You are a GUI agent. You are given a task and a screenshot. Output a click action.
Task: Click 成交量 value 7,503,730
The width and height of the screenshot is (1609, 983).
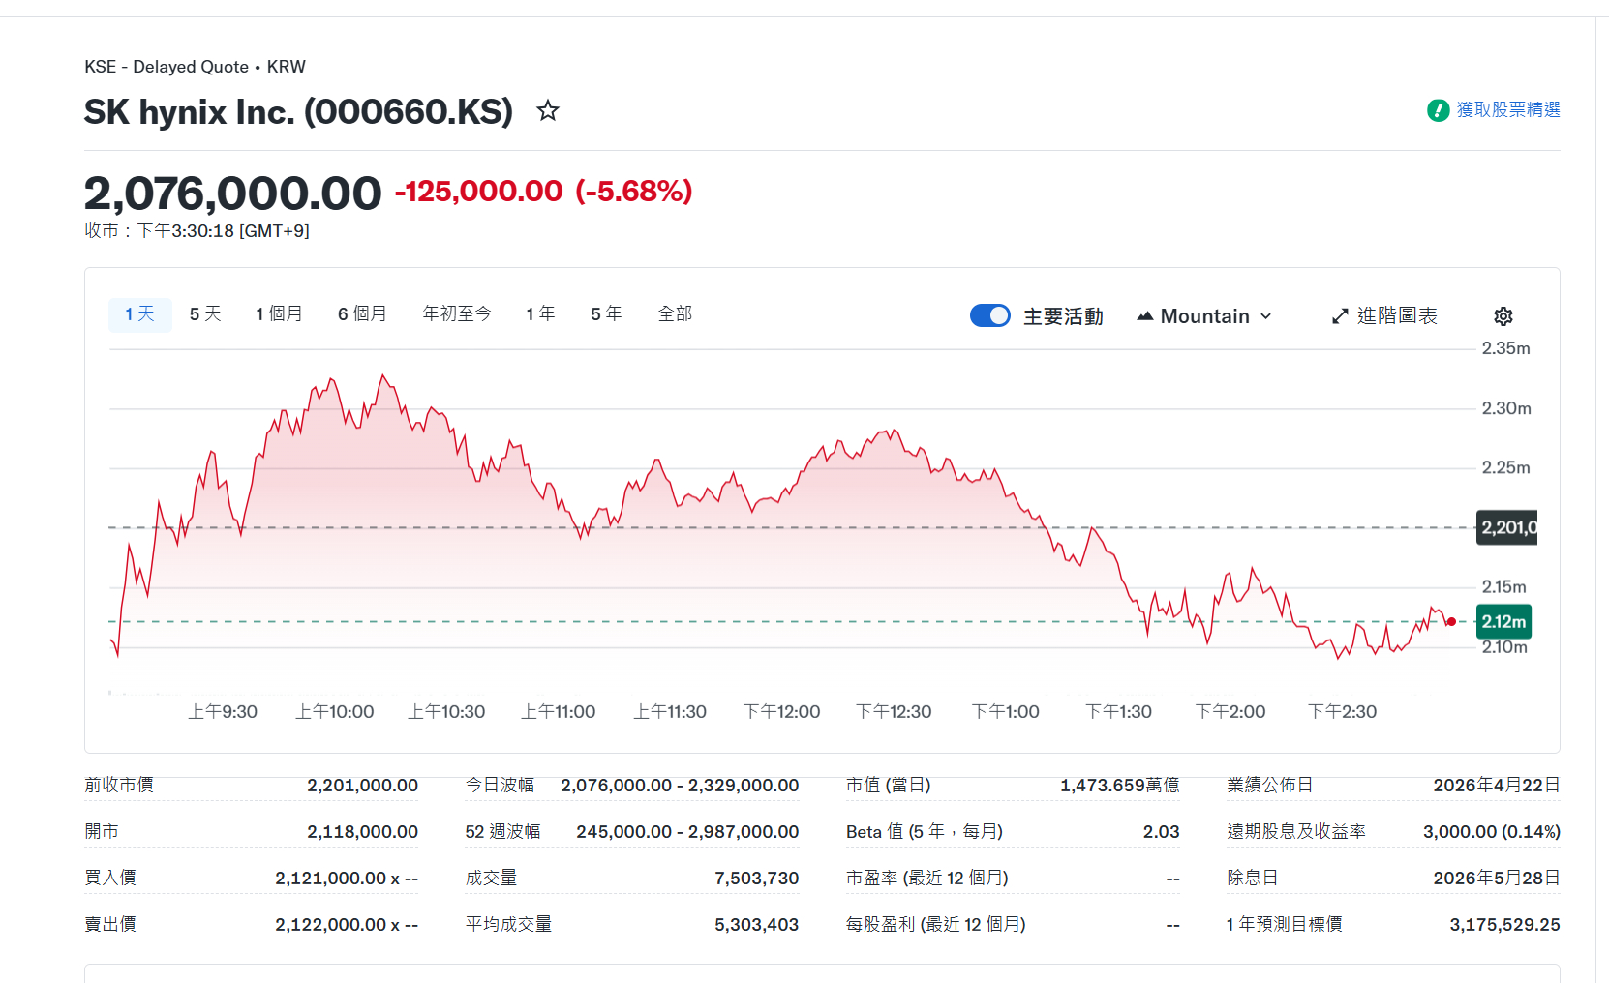pos(757,879)
